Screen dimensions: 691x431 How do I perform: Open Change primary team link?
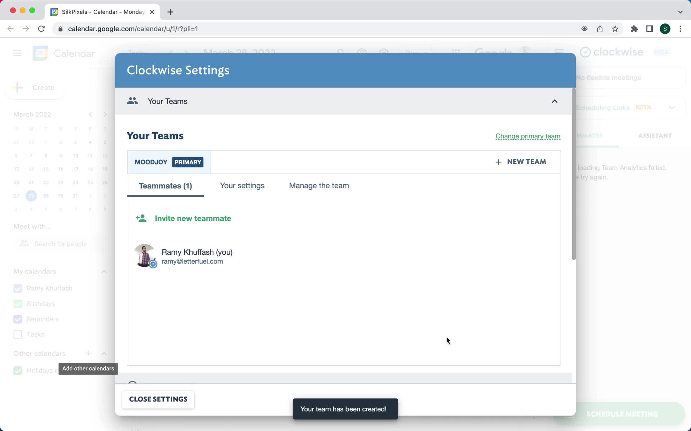pyautogui.click(x=528, y=136)
